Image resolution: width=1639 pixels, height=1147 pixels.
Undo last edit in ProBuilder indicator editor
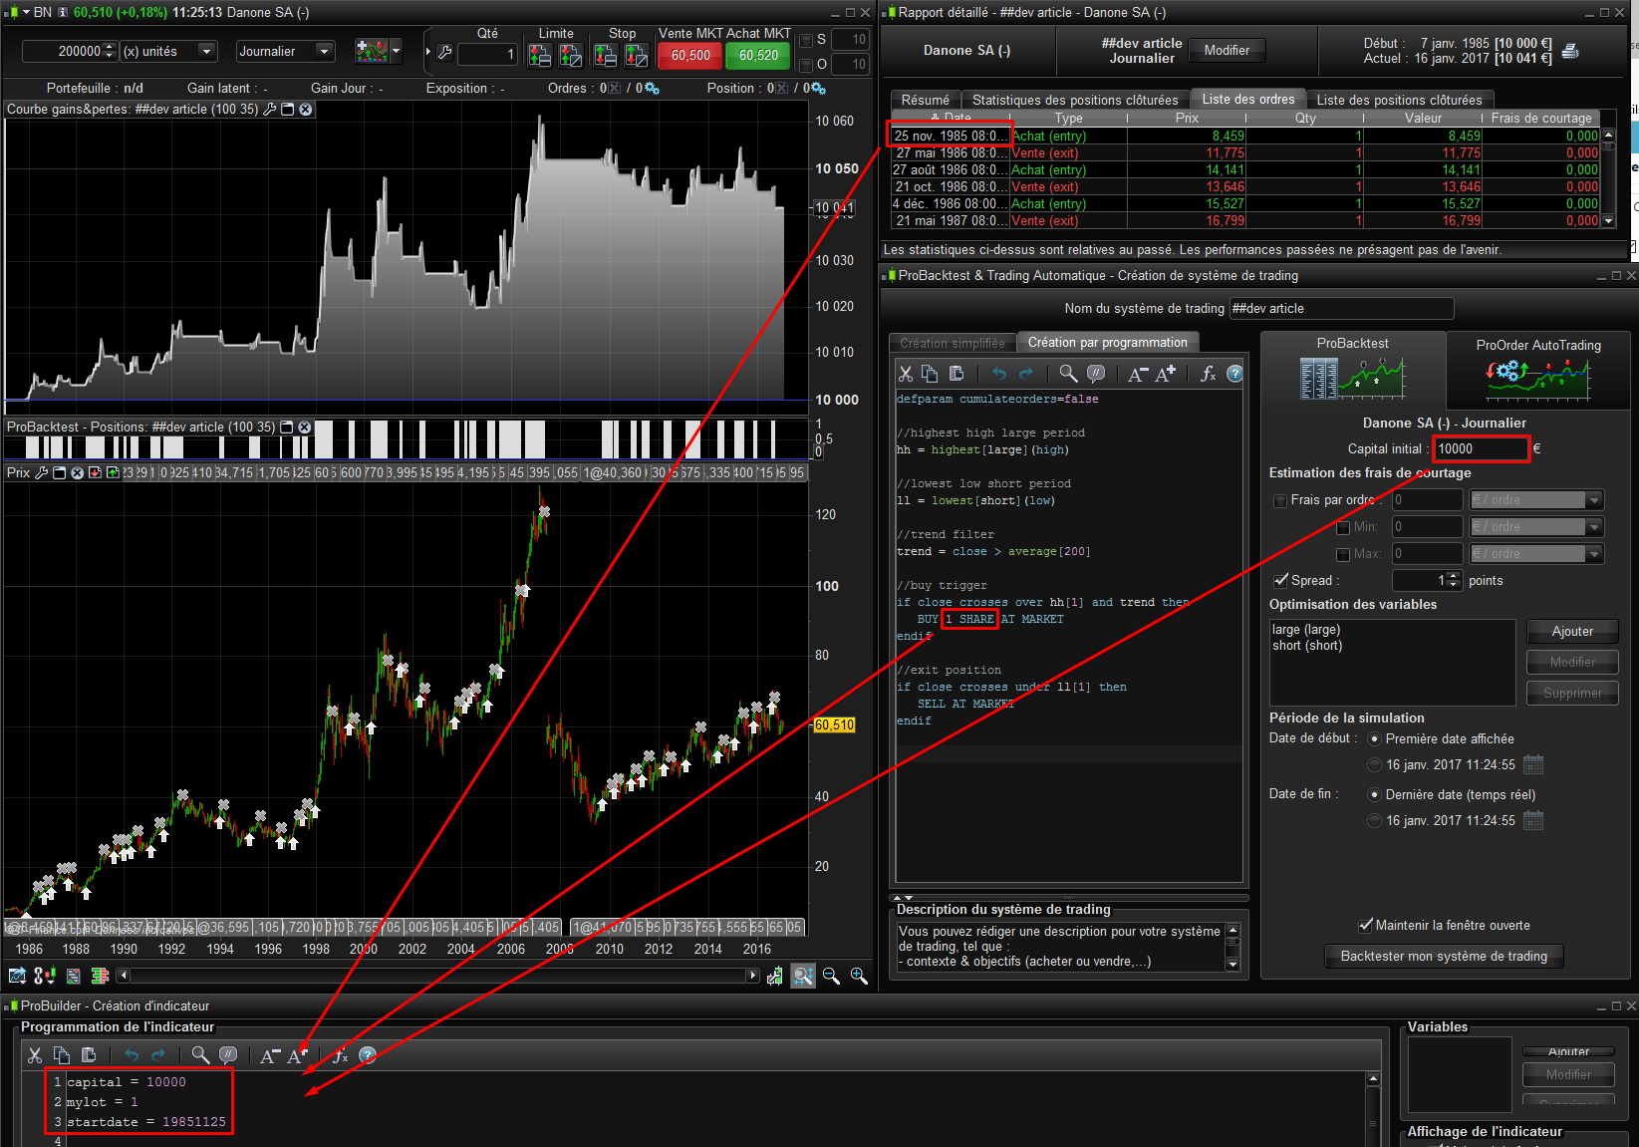pyautogui.click(x=132, y=1055)
